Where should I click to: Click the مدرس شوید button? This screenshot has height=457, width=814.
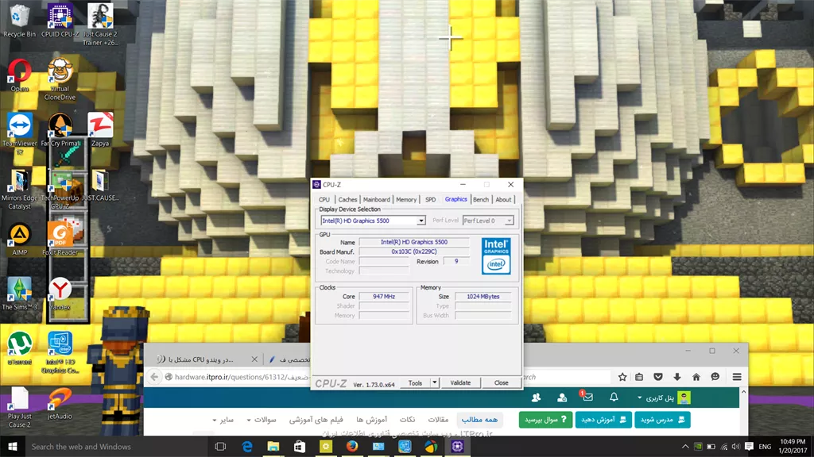click(x=662, y=420)
